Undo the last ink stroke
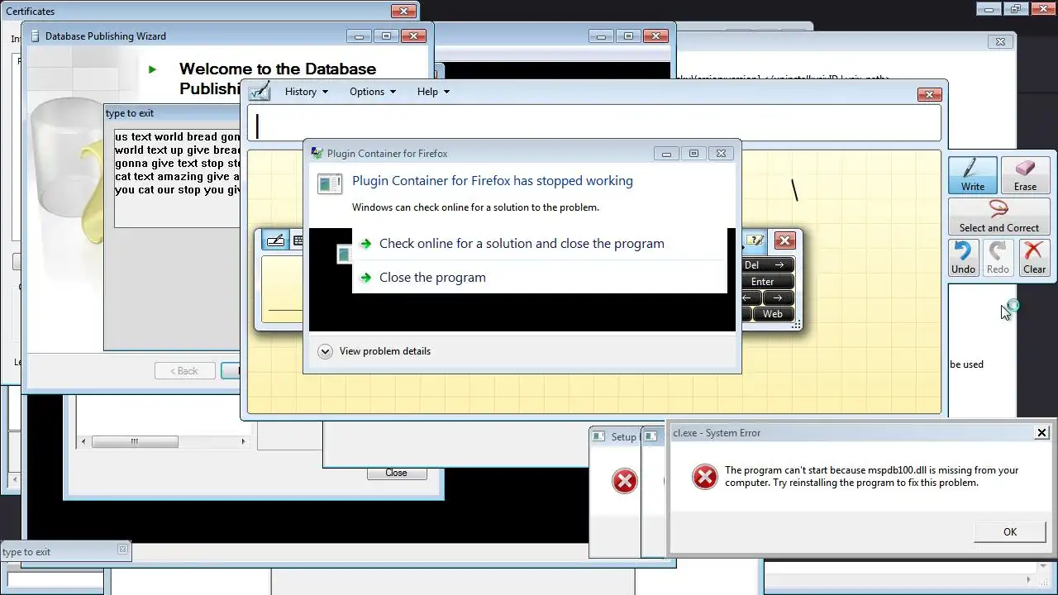Screen dimensions: 1058x595 (963, 258)
